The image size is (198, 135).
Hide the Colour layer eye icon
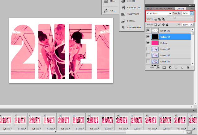click(148, 43)
